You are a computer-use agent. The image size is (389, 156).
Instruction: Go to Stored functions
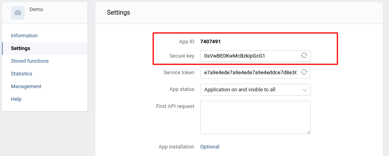click(30, 61)
